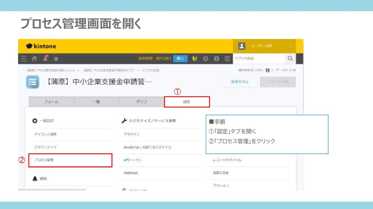Click the kintone logo

point(42,46)
